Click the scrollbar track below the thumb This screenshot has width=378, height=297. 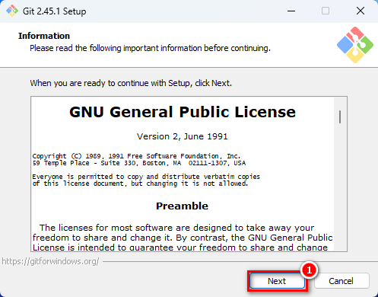click(340, 188)
